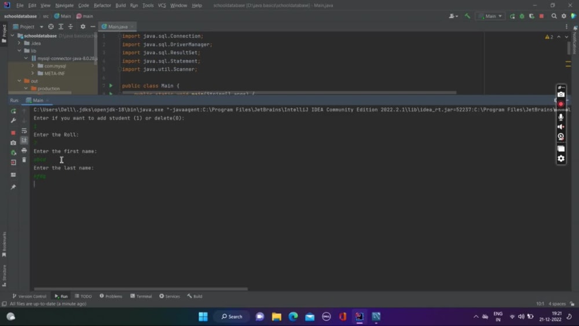Open Search Everywhere magnifier icon
The height and width of the screenshot is (326, 579).
tap(554, 16)
